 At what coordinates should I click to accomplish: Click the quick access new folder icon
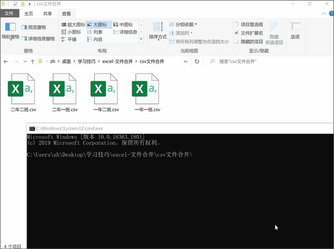click(23, 4)
